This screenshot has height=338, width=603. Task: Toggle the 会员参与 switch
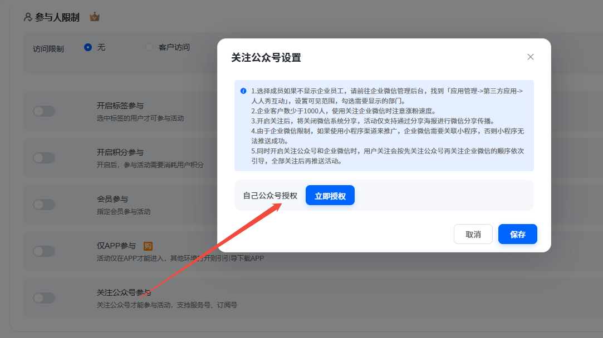pyautogui.click(x=44, y=205)
